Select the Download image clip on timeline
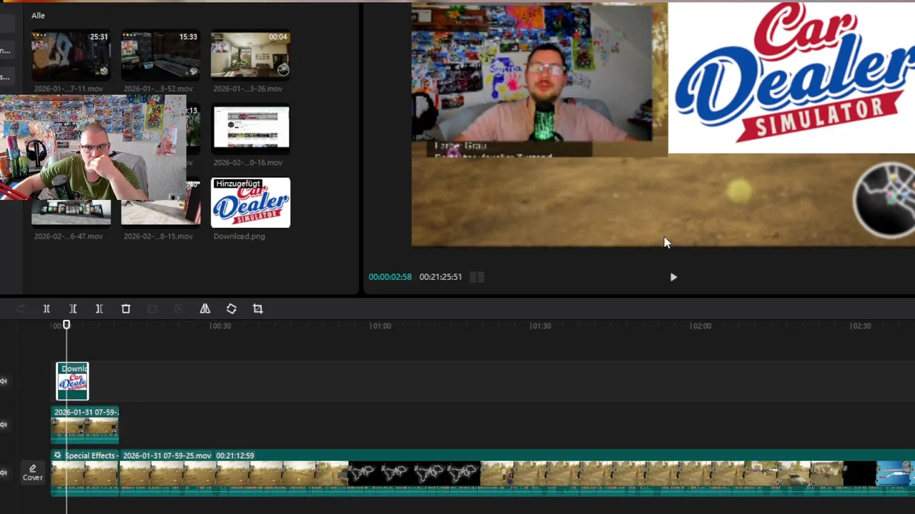 72,381
